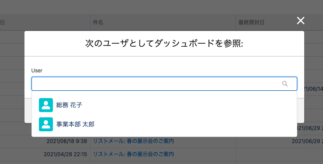Click the User label above the search field
The width and height of the screenshot is (323, 164).
click(37, 71)
